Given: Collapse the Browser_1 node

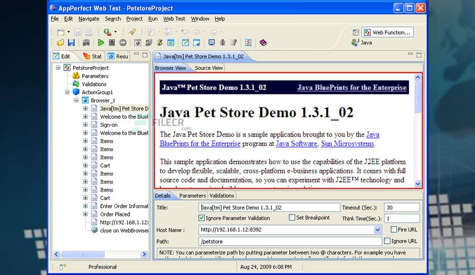Looking at the screenshot, I should [76, 100].
